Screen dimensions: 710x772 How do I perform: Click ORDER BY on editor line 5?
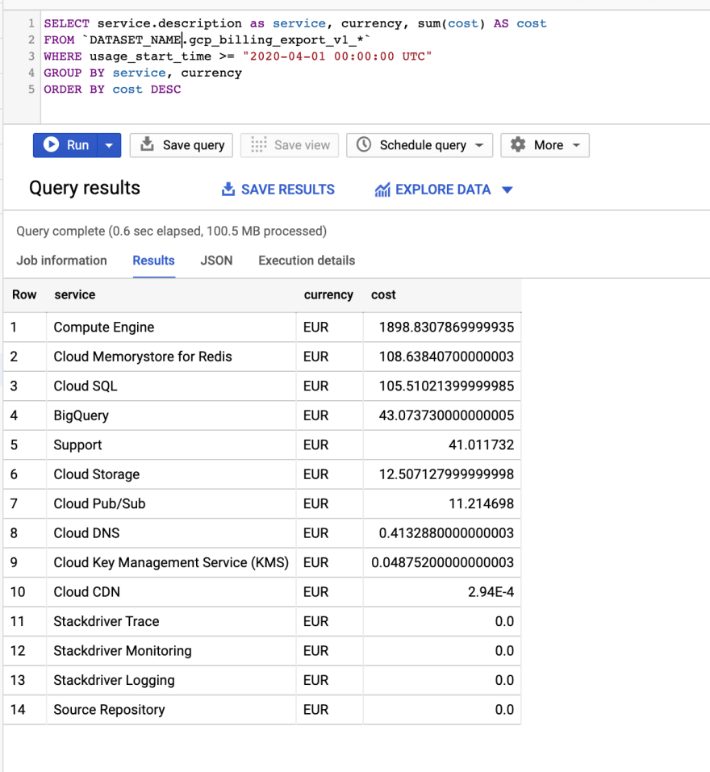74,90
